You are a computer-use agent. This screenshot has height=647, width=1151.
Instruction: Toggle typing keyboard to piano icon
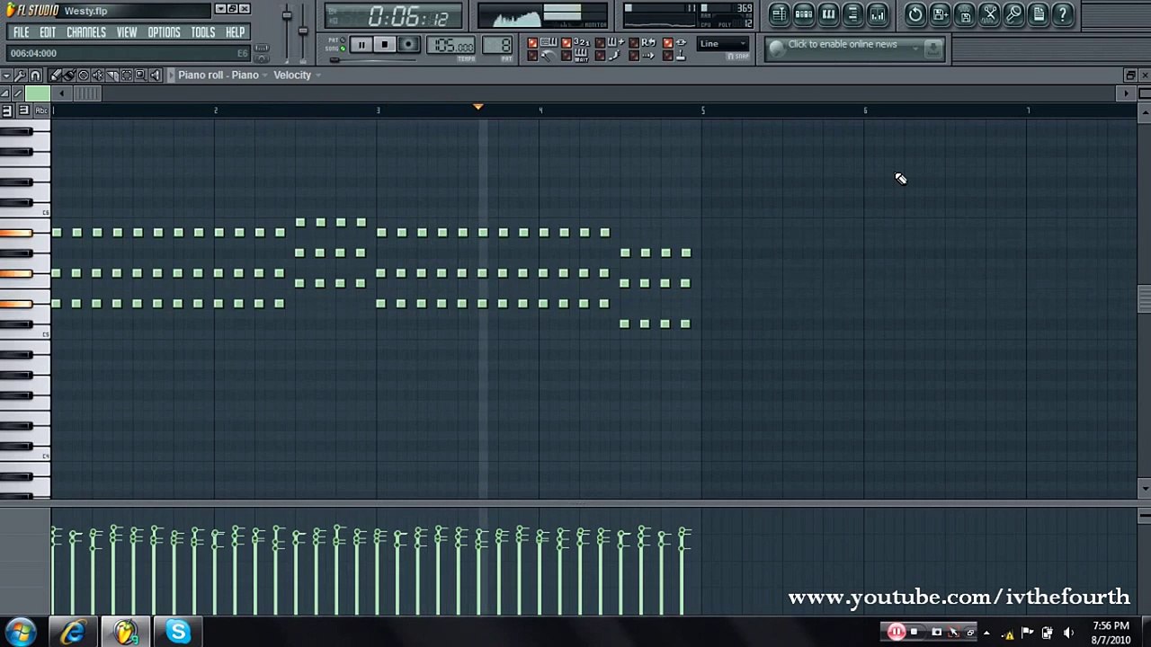(x=549, y=42)
